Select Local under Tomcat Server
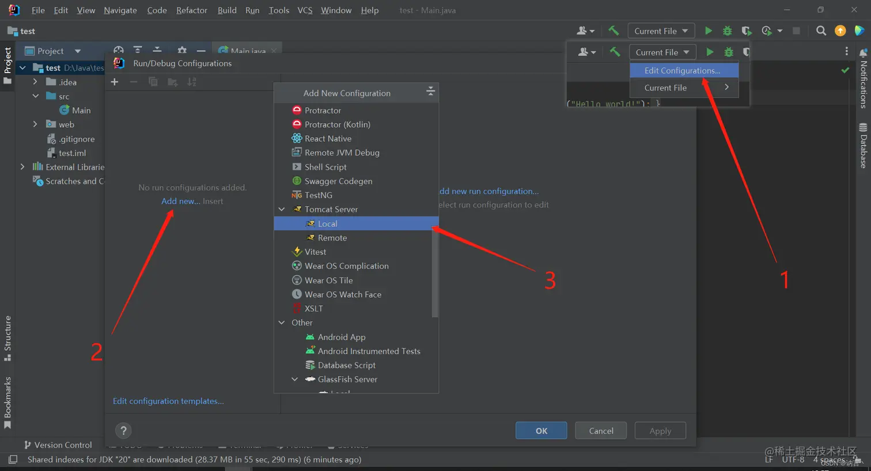 356,223
